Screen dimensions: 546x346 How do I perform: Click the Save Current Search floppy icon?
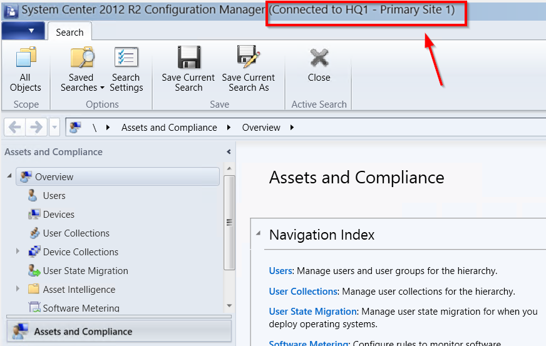click(189, 57)
